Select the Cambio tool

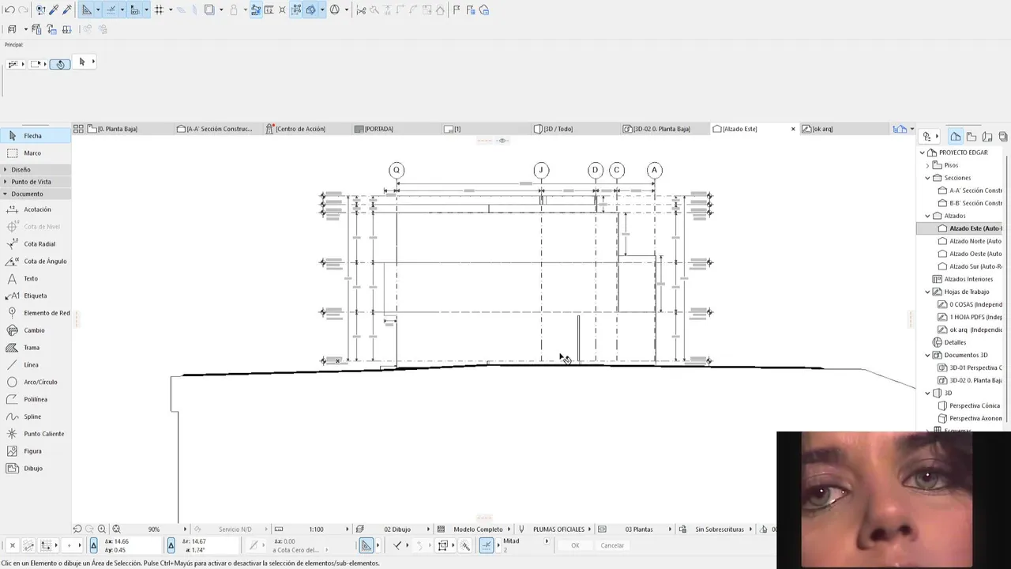[36, 330]
